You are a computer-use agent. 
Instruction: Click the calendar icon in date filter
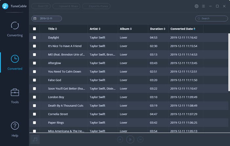(35, 18)
